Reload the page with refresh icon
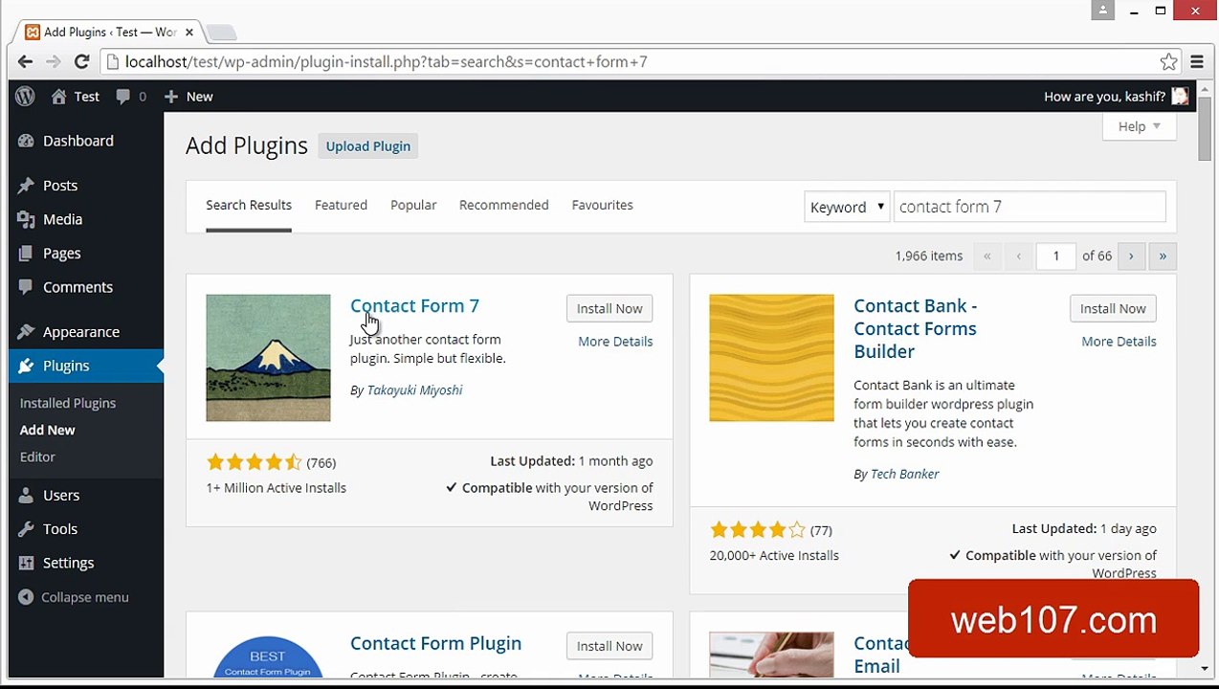 pos(82,61)
